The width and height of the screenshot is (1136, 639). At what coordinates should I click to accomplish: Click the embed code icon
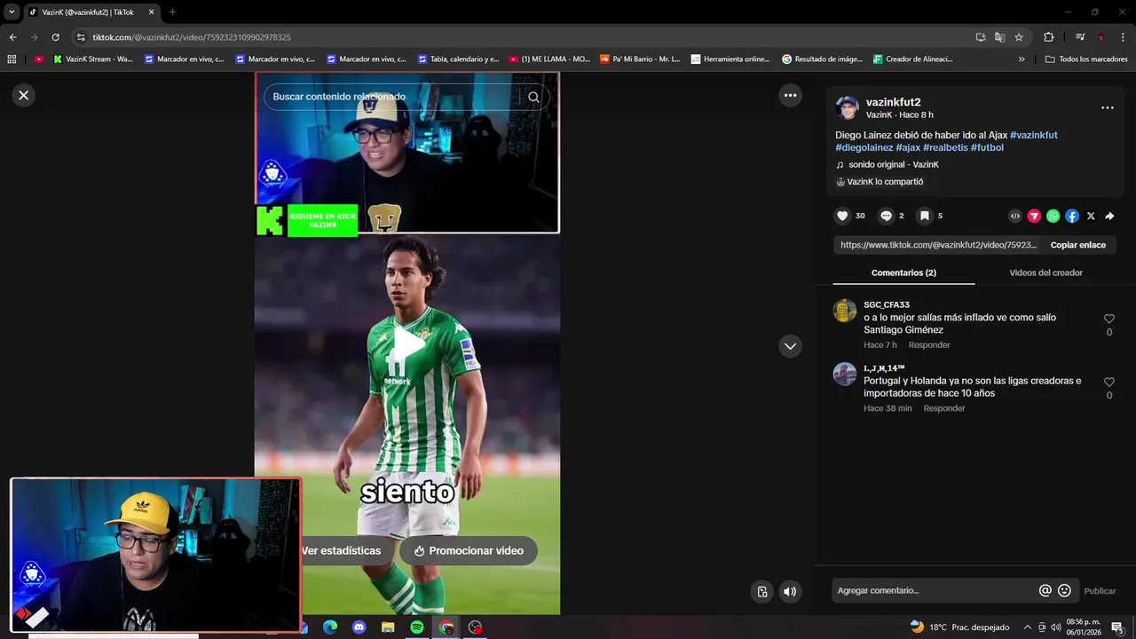coord(1015,216)
